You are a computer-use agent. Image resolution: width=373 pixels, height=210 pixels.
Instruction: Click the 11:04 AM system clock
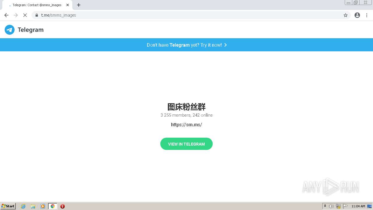pyautogui.click(x=358, y=206)
